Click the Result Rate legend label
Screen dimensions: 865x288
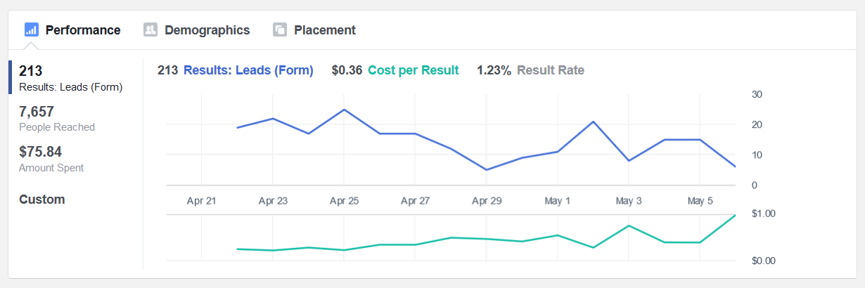(551, 70)
